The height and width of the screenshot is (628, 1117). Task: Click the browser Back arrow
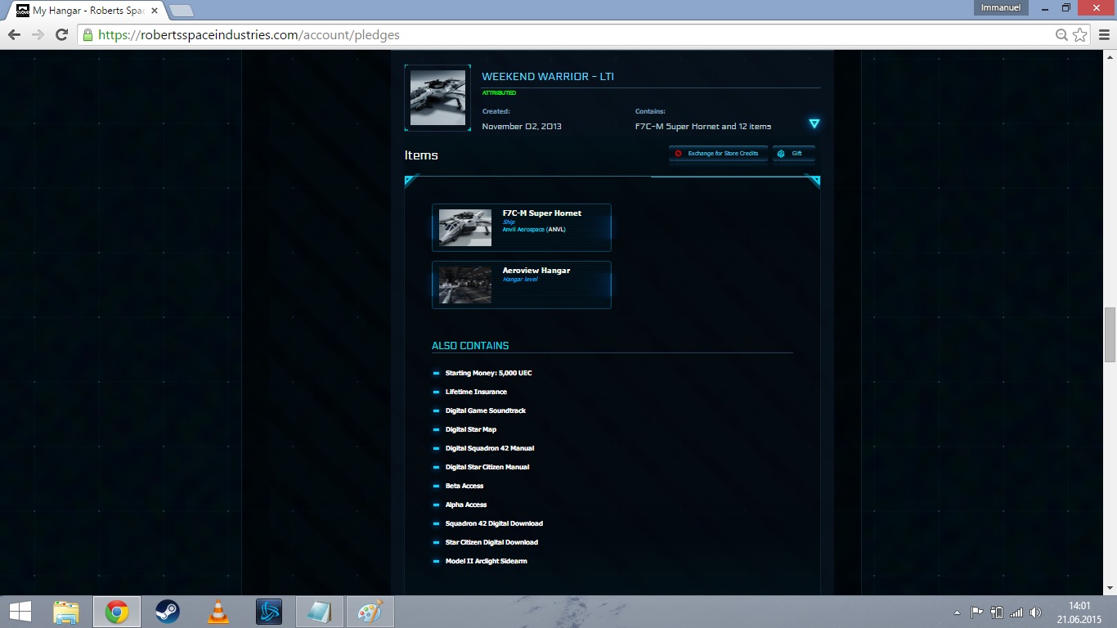click(x=15, y=35)
